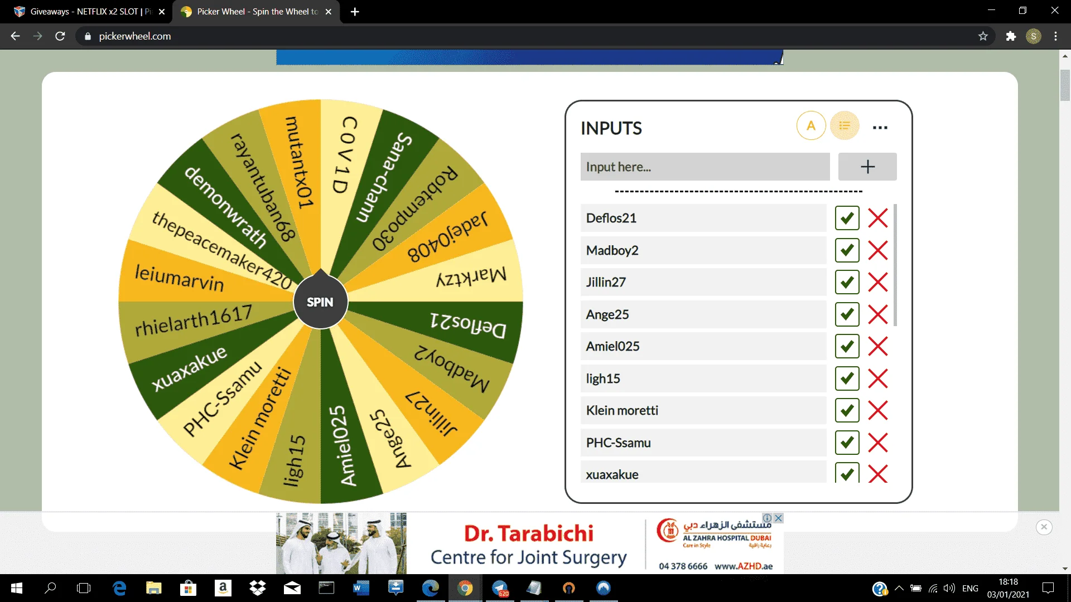This screenshot has width=1071, height=602.
Task: Reload the pickerwheel.com page
Action: pyautogui.click(x=60, y=36)
